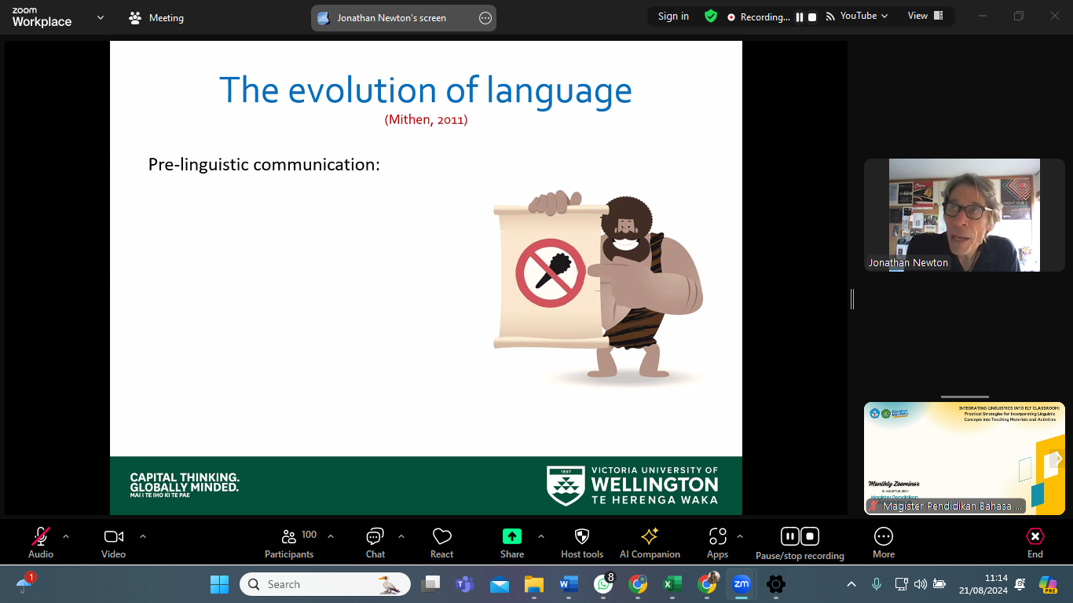Switch to the Meeting tab
This screenshot has height=603, width=1073.
pyautogui.click(x=156, y=16)
